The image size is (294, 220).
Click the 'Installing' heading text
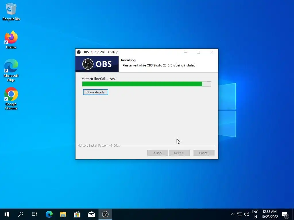pos(128,60)
